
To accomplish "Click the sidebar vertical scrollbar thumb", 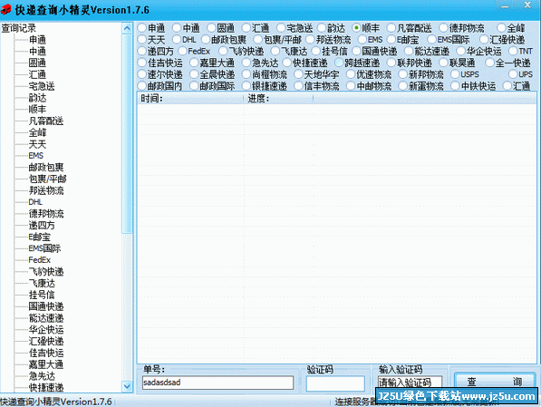I will pyautogui.click(x=127, y=134).
